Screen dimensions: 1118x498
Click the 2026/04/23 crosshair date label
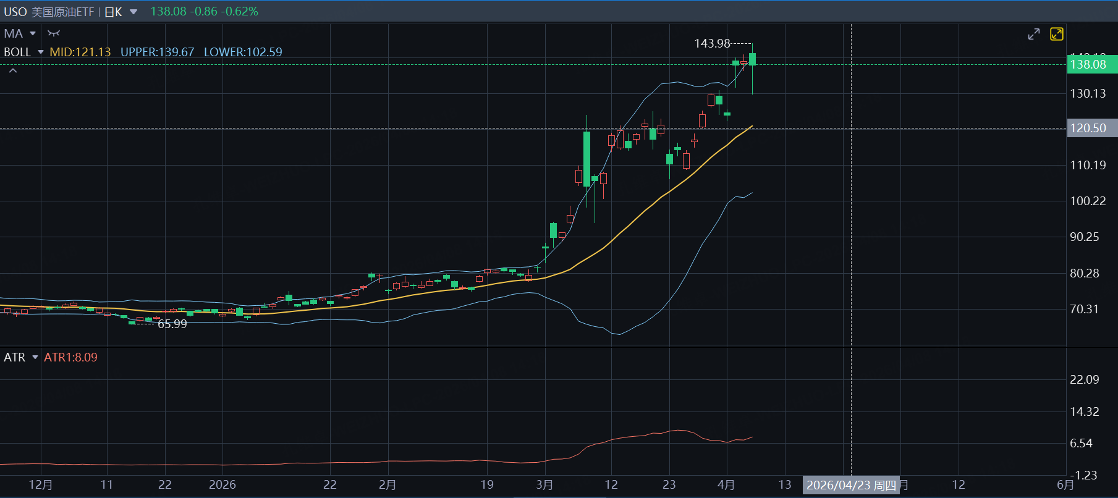tap(850, 485)
